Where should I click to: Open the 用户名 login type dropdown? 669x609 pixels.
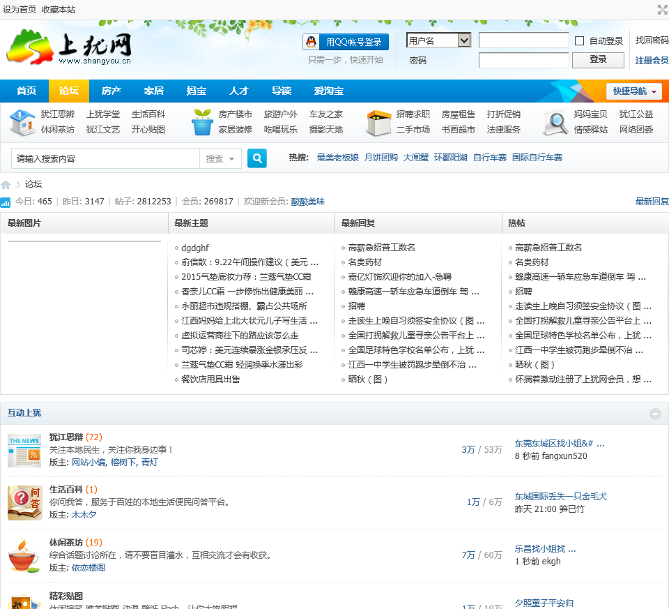point(438,40)
